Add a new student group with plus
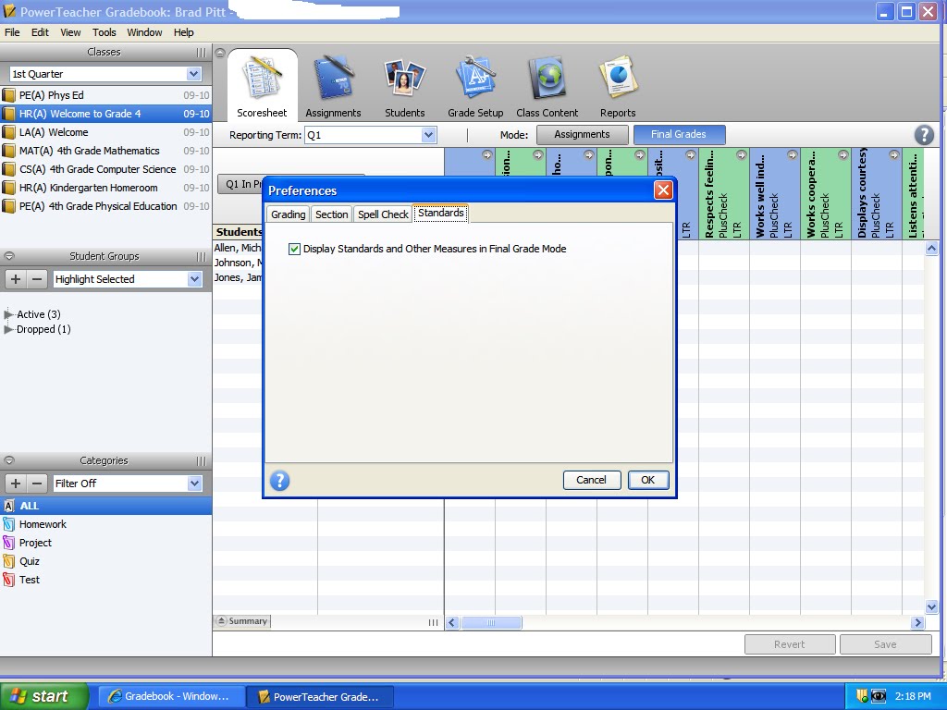This screenshot has height=710, width=947. [x=16, y=279]
